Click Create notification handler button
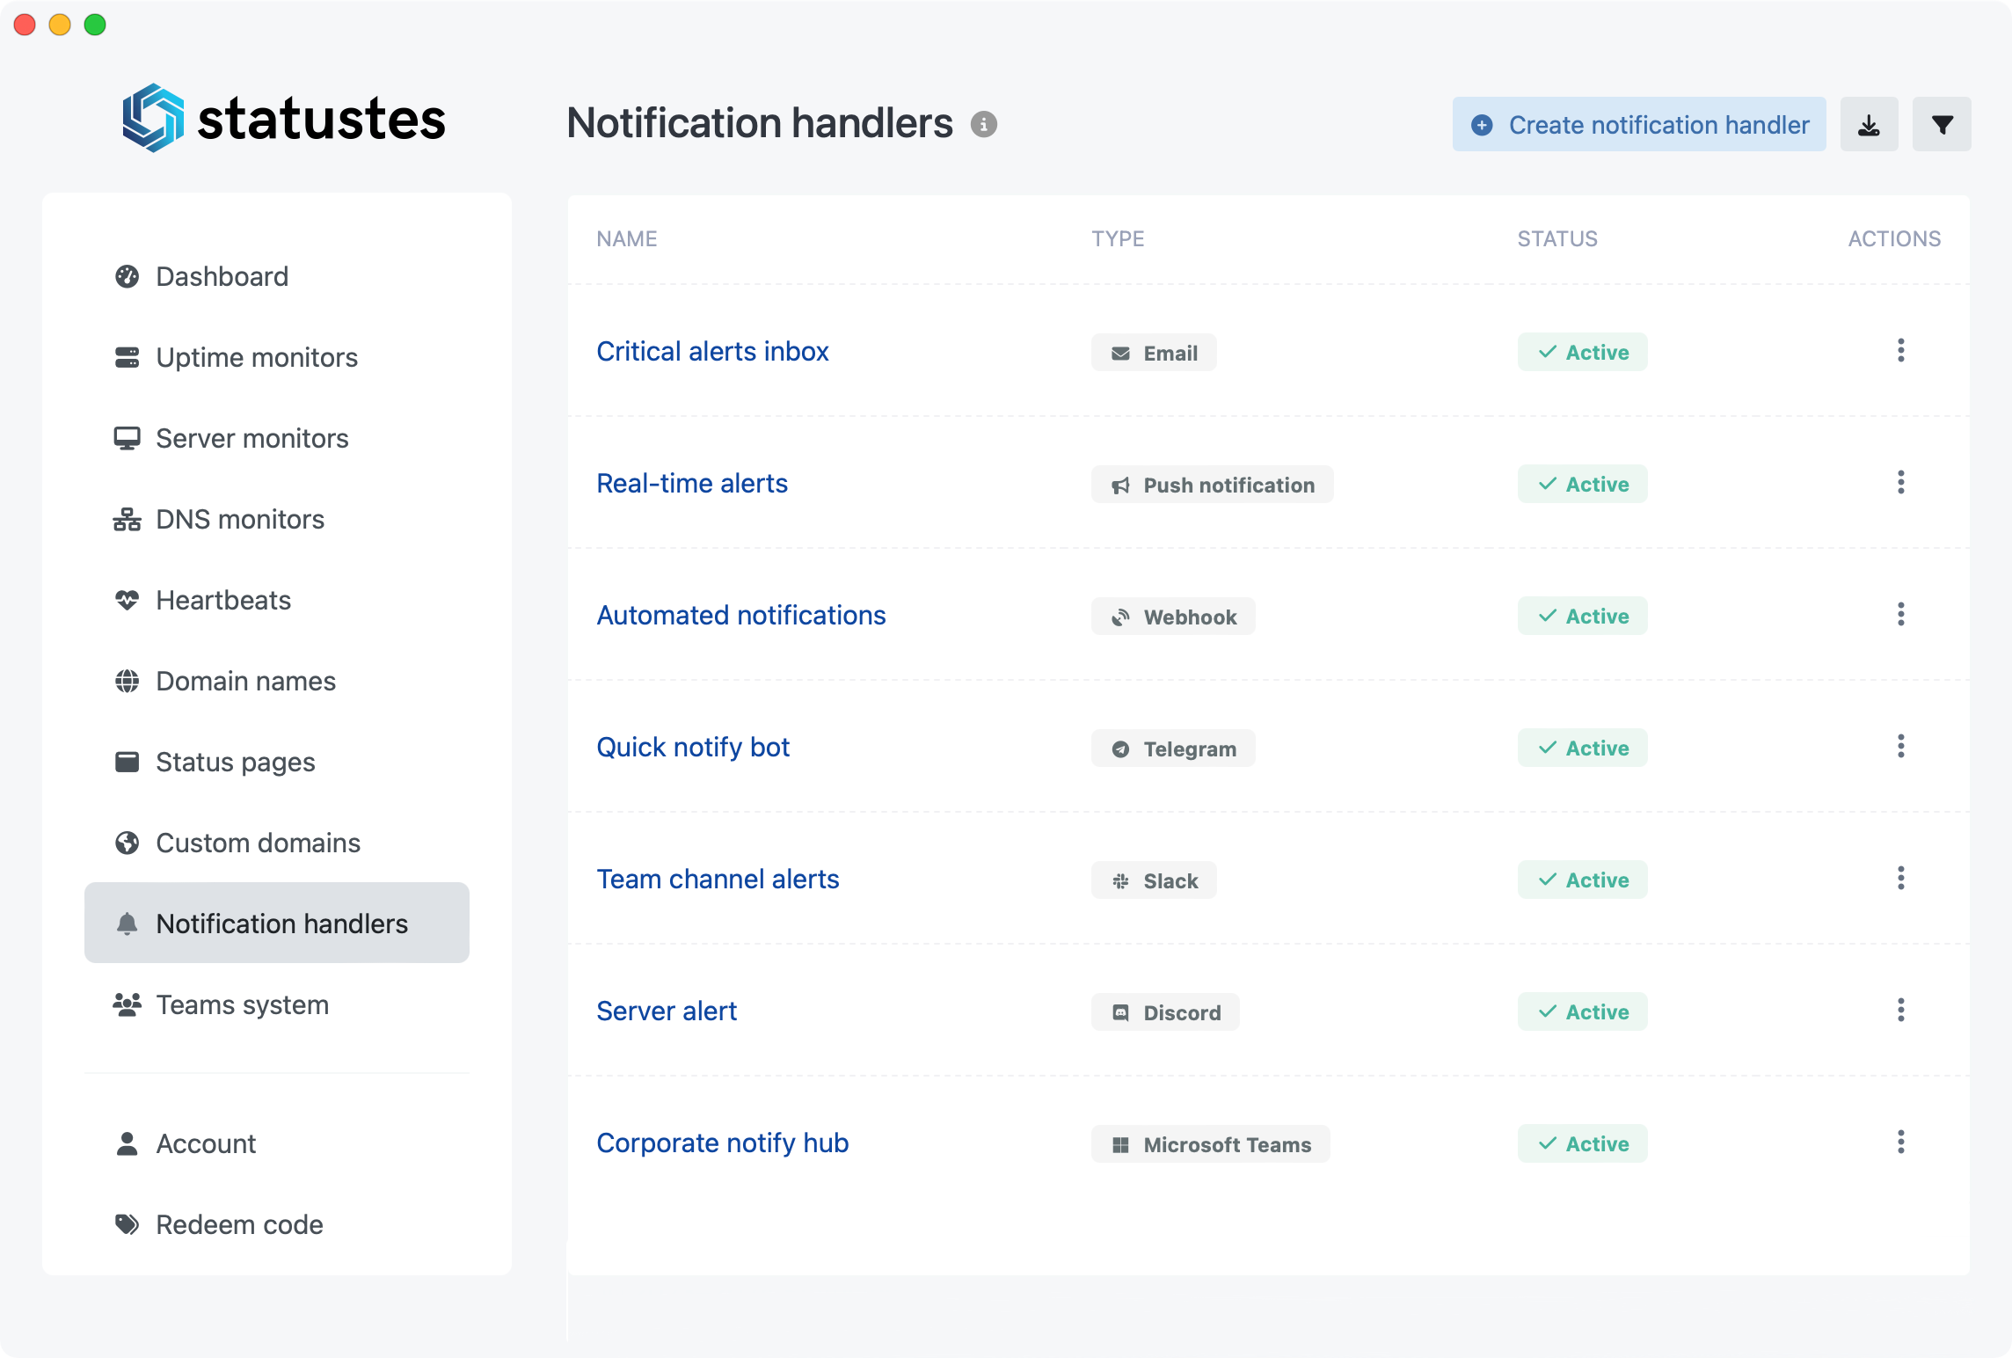2012x1358 pixels. pos(1639,124)
